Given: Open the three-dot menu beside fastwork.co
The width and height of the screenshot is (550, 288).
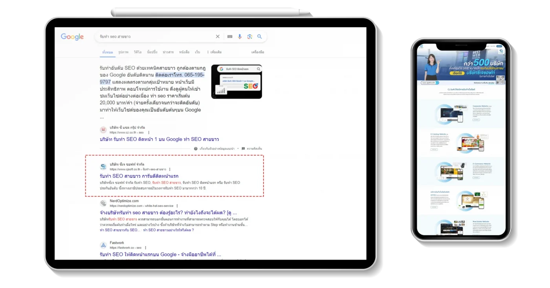Looking at the screenshot, I should [145, 248].
